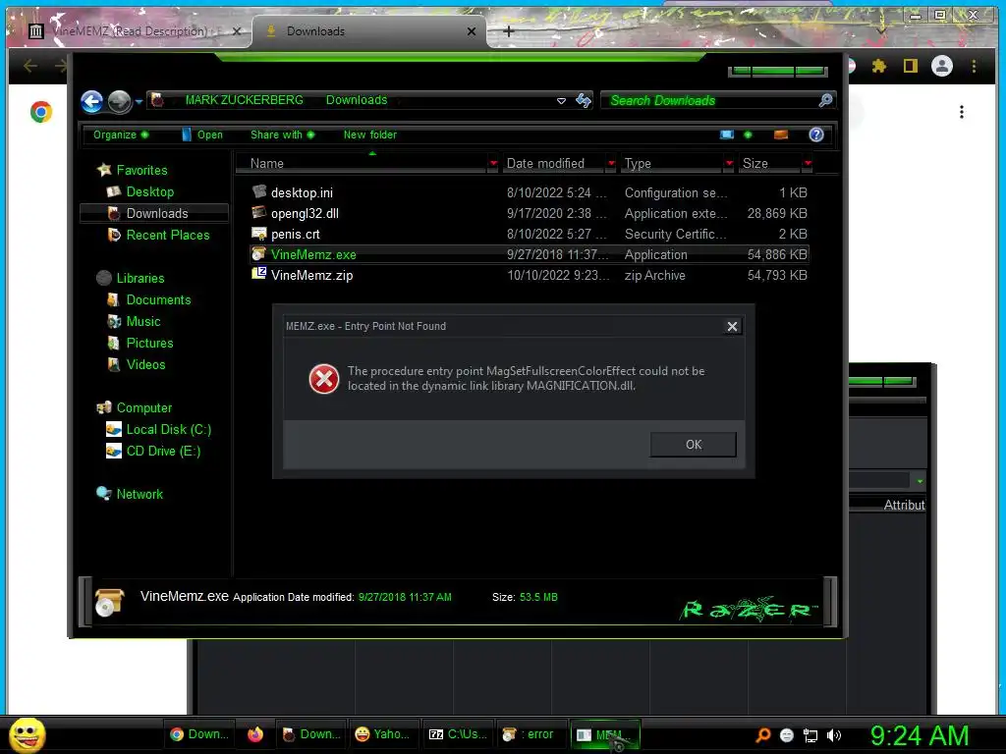Open the Firefox taskbar icon

point(255,734)
